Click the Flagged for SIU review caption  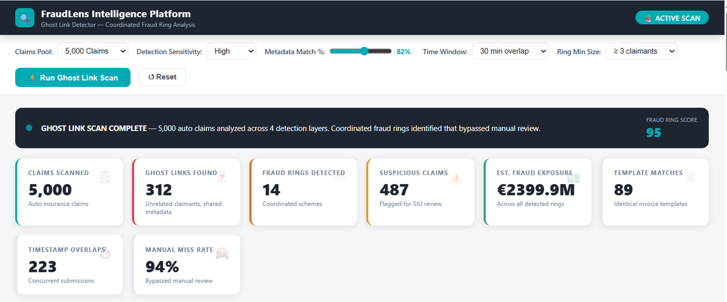coord(410,204)
